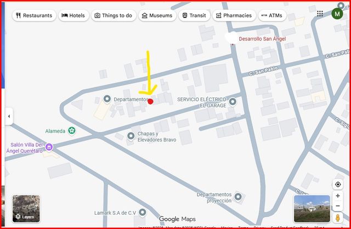Open the Google apps grid icon
Viewport: 351px width, 229px height.
point(320,14)
